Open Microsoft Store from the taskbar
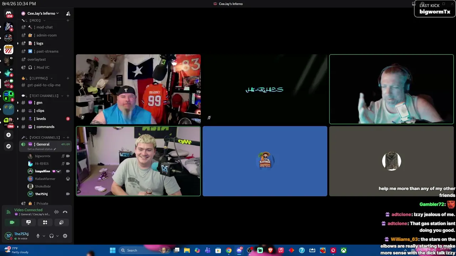456x256 pixels. [x=218, y=250]
